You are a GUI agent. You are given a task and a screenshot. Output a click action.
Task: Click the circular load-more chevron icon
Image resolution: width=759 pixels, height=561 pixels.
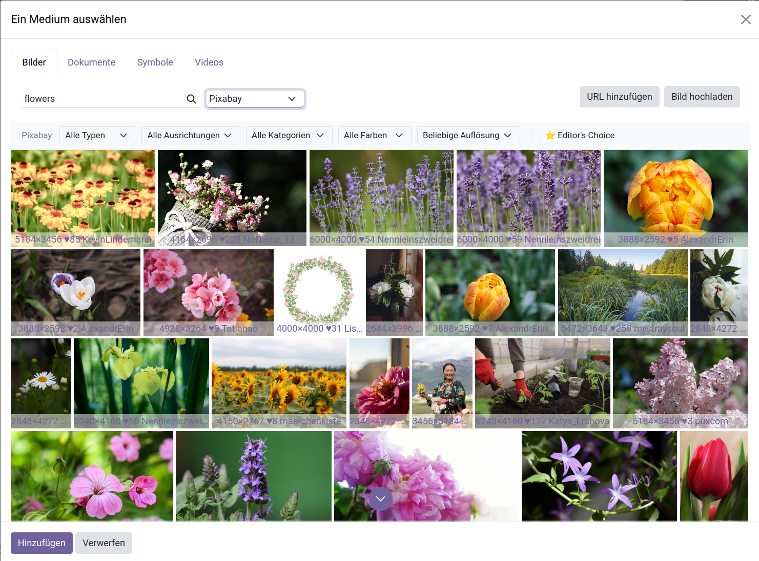(x=380, y=499)
